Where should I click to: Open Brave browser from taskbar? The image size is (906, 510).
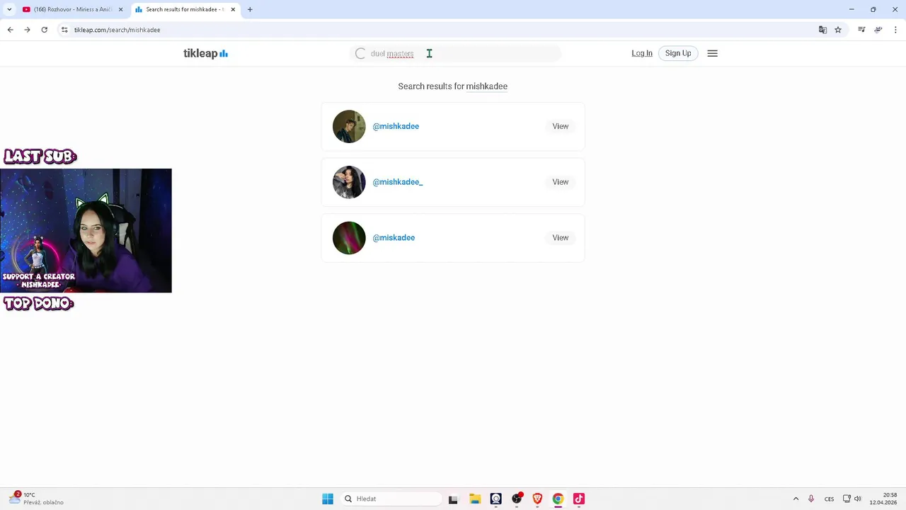click(x=537, y=499)
